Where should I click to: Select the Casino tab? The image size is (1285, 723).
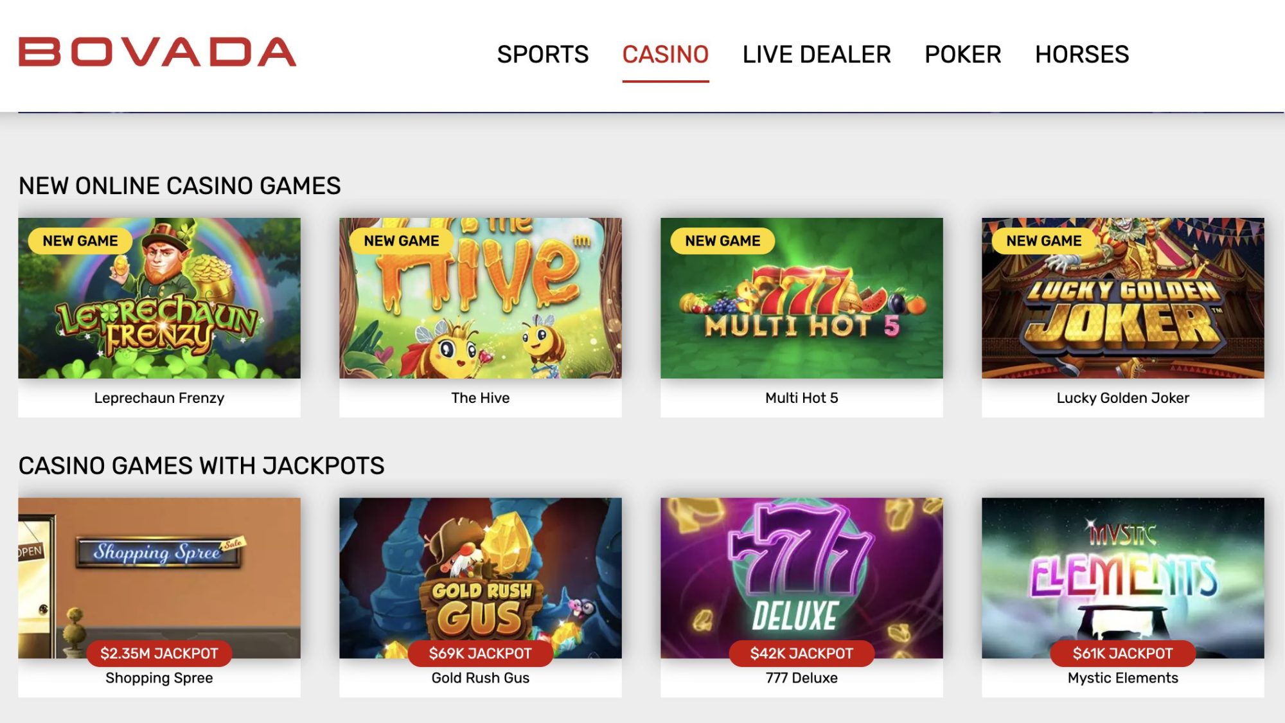[x=666, y=55]
